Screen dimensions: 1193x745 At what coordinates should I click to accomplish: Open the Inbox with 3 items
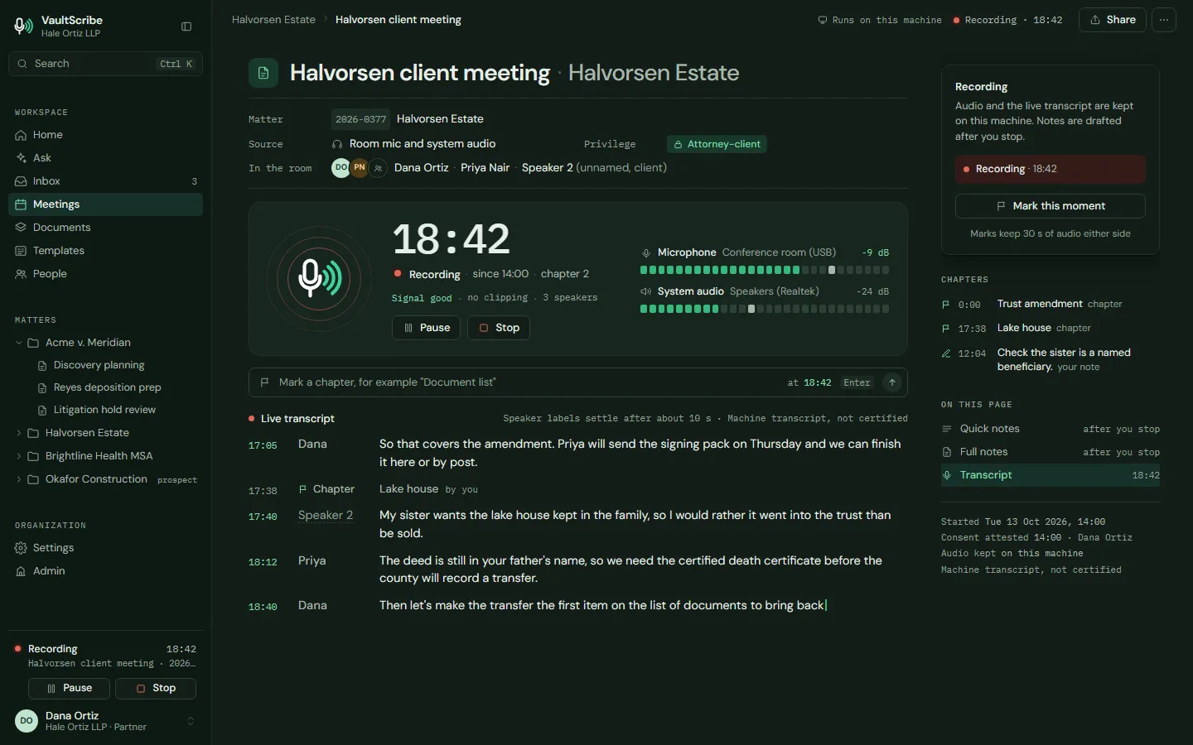tap(105, 181)
